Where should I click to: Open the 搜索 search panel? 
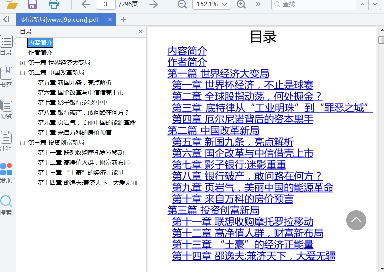point(6,205)
